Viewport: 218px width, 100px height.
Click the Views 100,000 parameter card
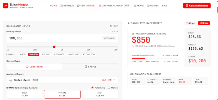pyautogui.click(x=137, y=81)
